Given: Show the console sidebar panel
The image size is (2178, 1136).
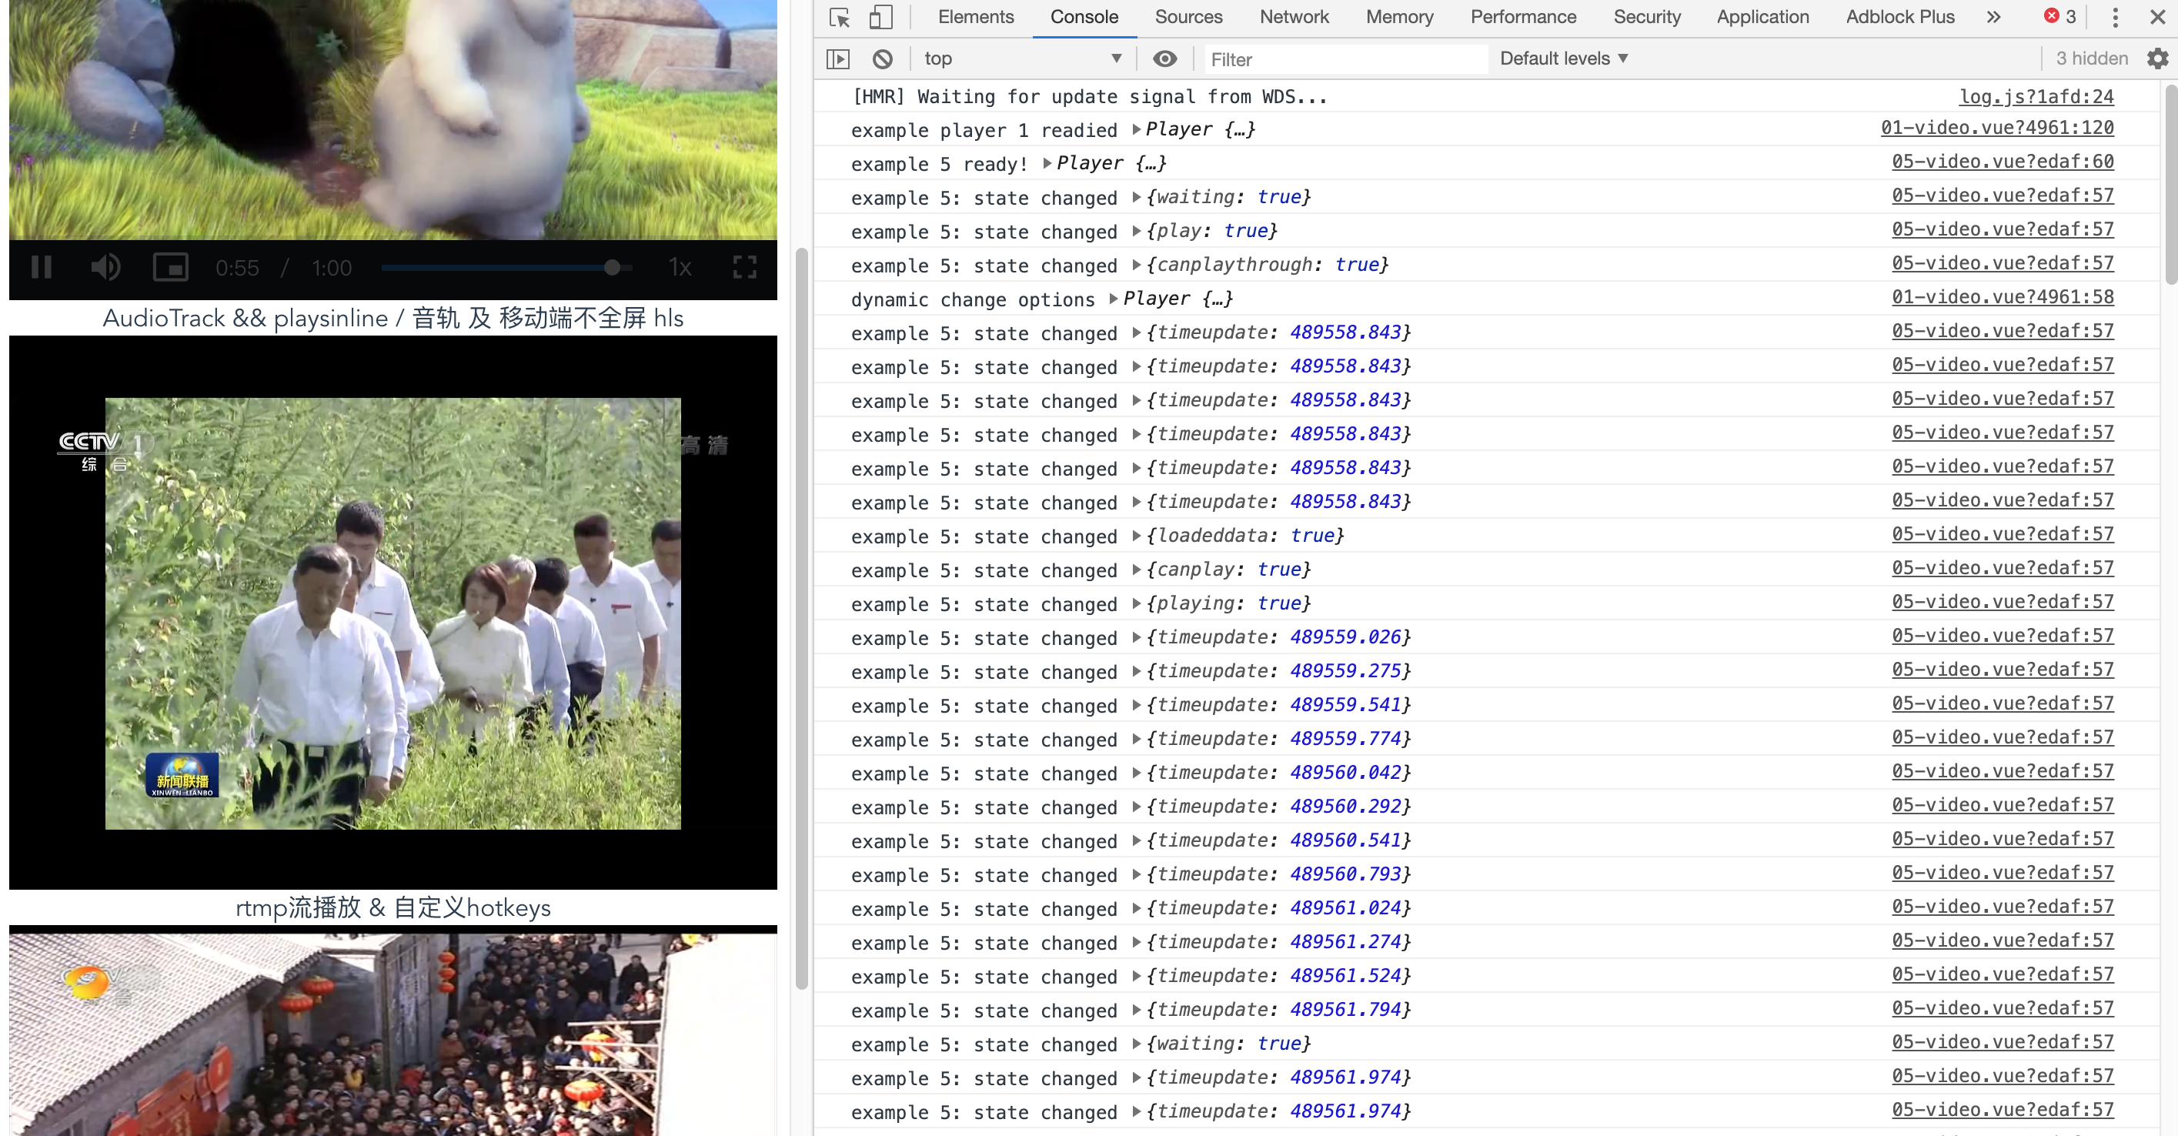Looking at the screenshot, I should (x=837, y=58).
